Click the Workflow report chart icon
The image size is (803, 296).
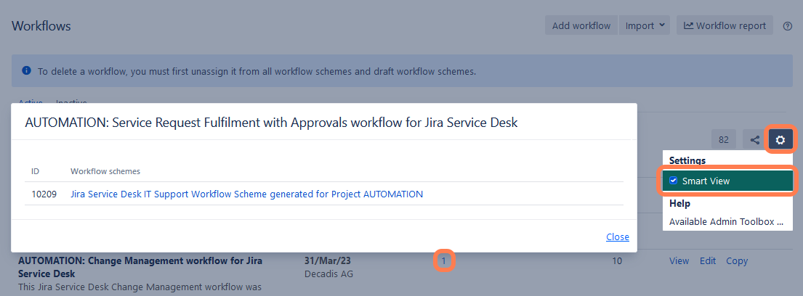point(689,26)
